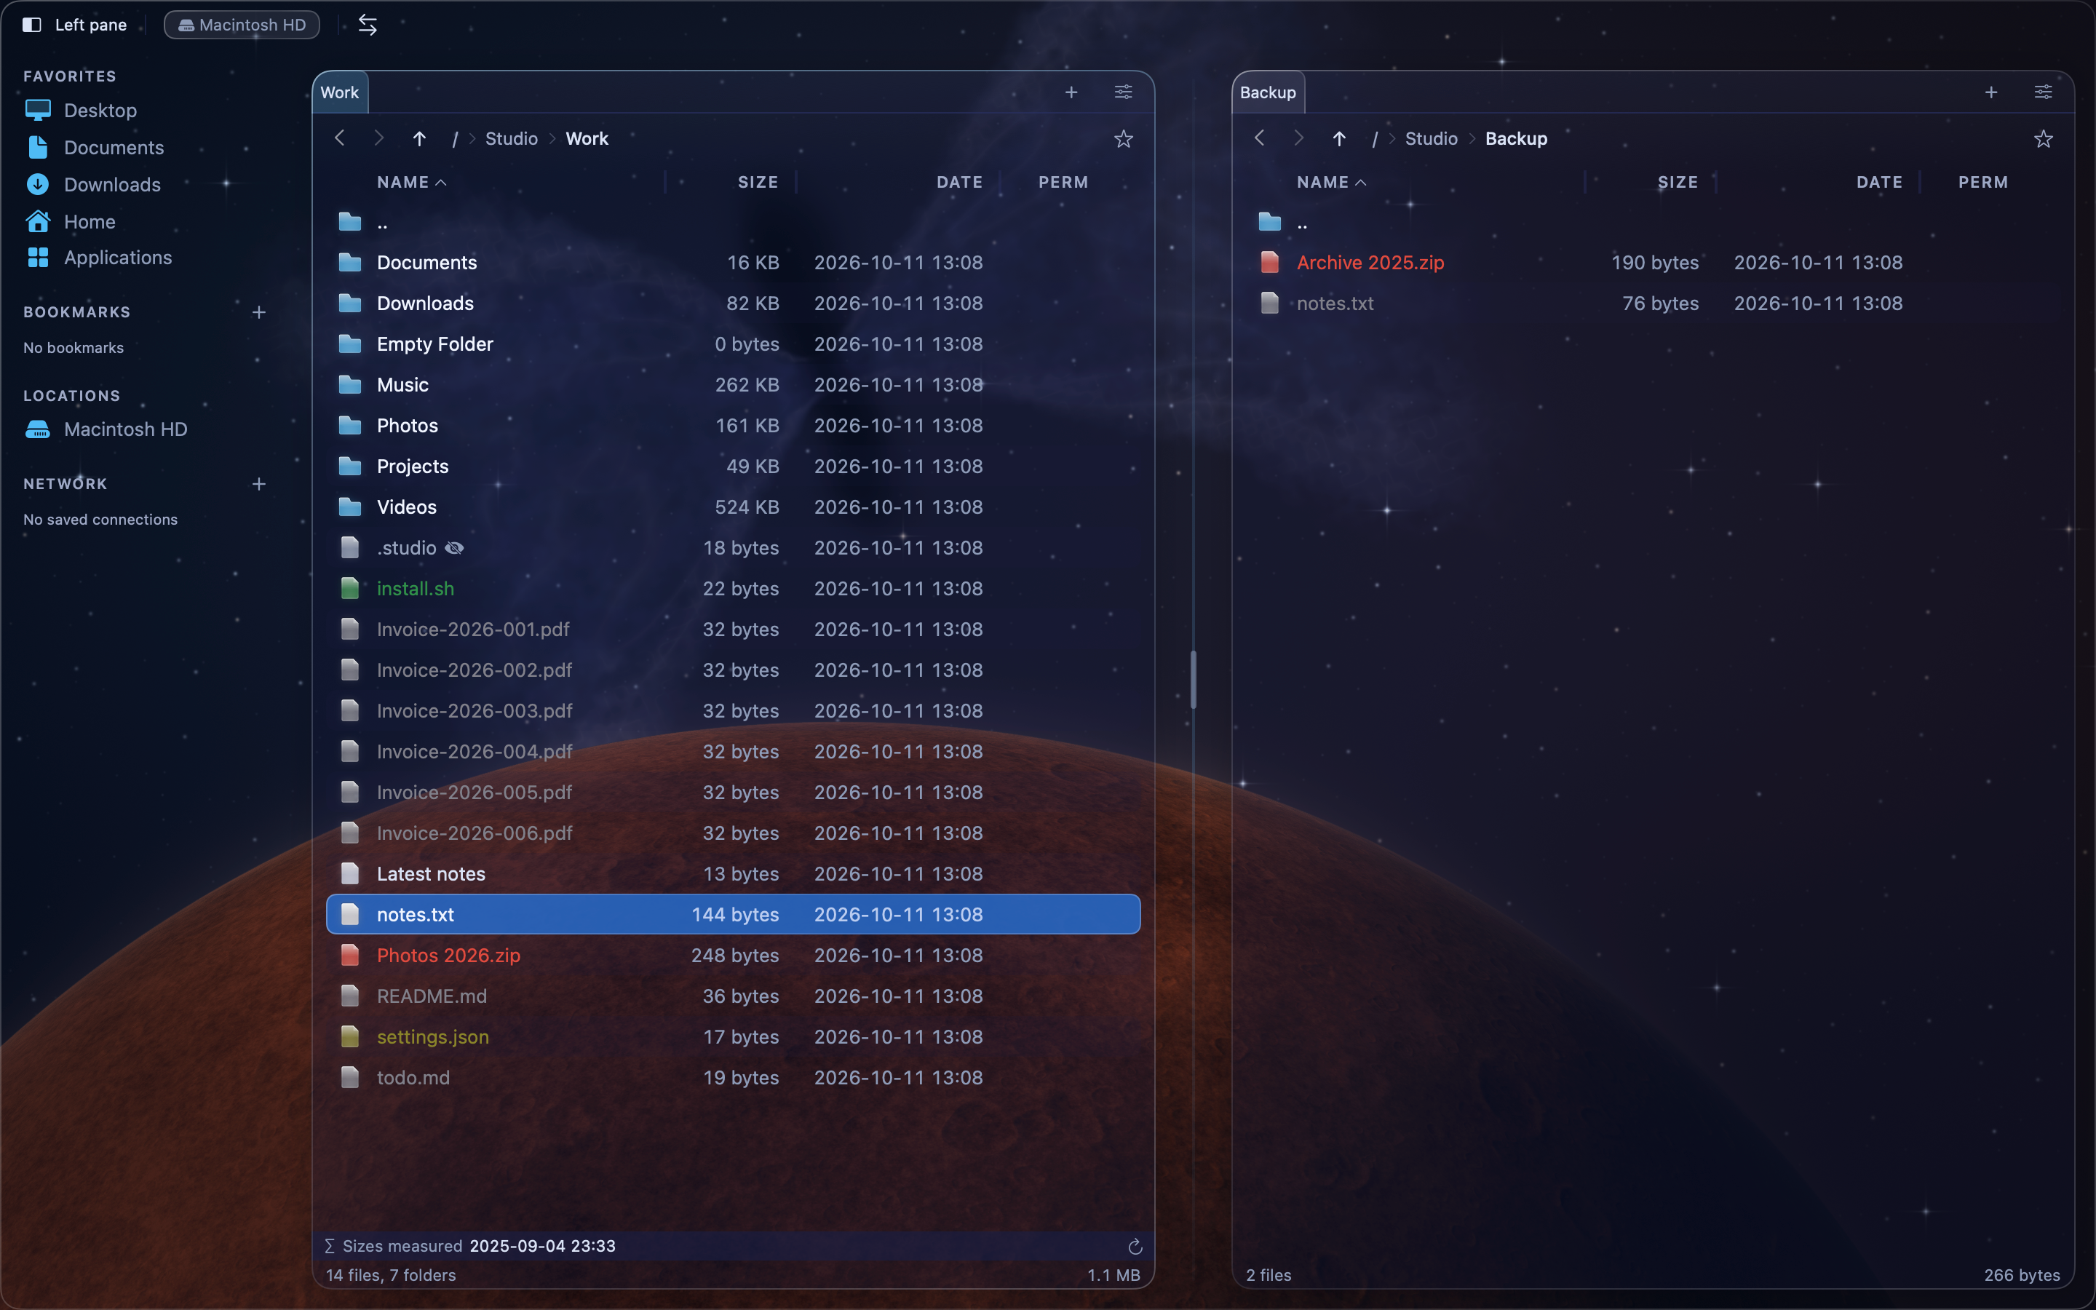
Task: Open view settings in Backup pane
Action: [2043, 92]
